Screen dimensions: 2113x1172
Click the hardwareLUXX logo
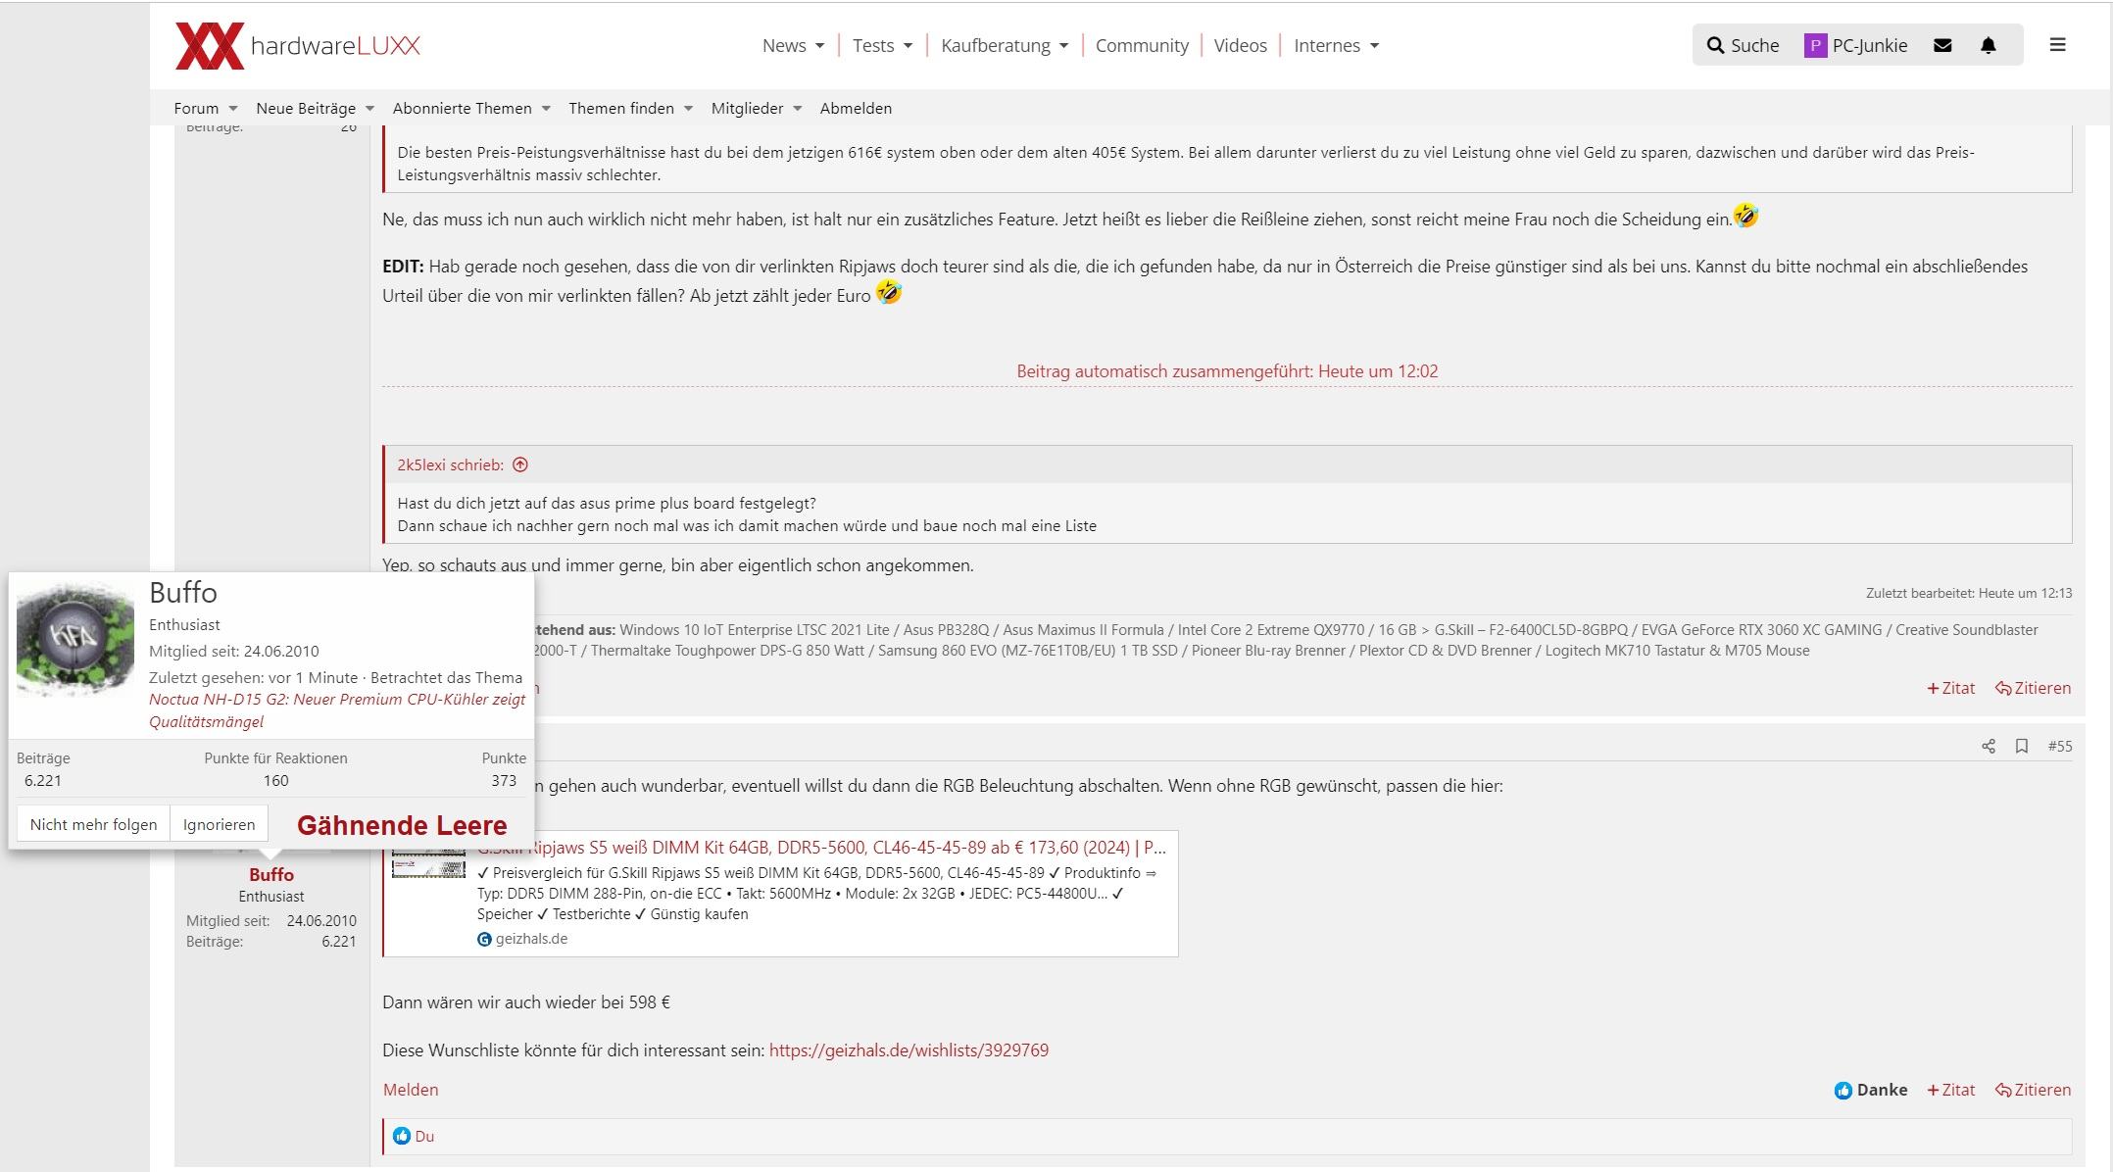pyautogui.click(x=297, y=45)
